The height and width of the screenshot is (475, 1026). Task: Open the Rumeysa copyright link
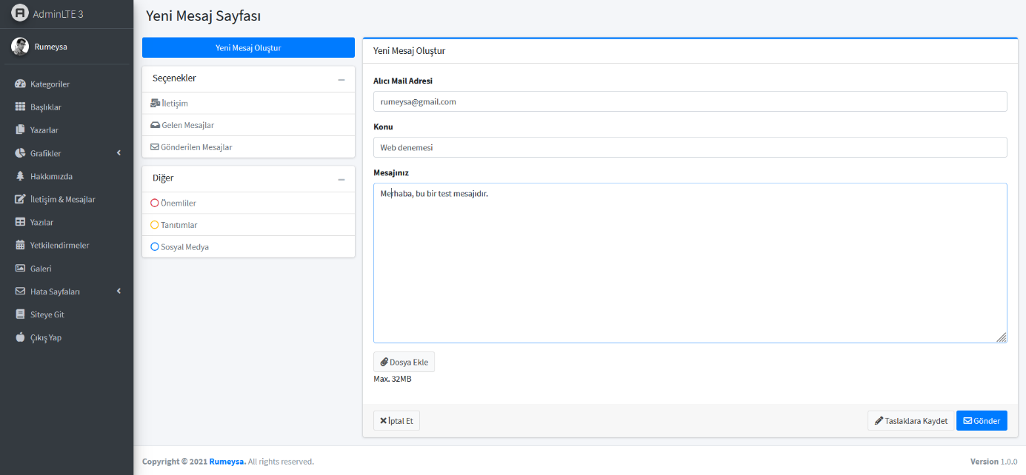(227, 461)
